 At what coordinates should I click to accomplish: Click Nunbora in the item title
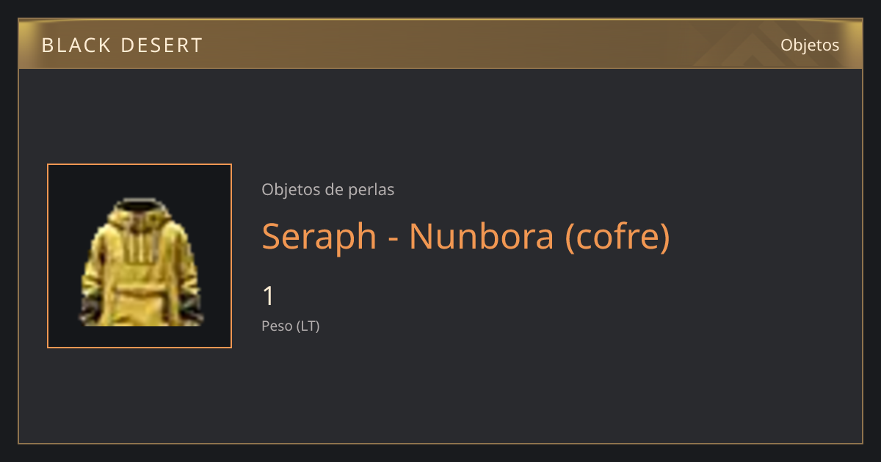(482, 236)
